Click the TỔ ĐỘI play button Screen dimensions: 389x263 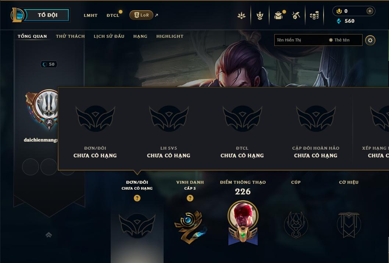(46, 15)
